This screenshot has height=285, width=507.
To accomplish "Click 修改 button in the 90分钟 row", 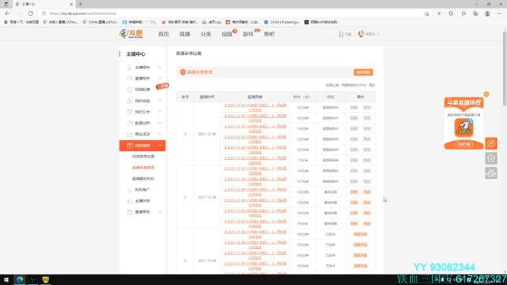I will tap(367, 224).
